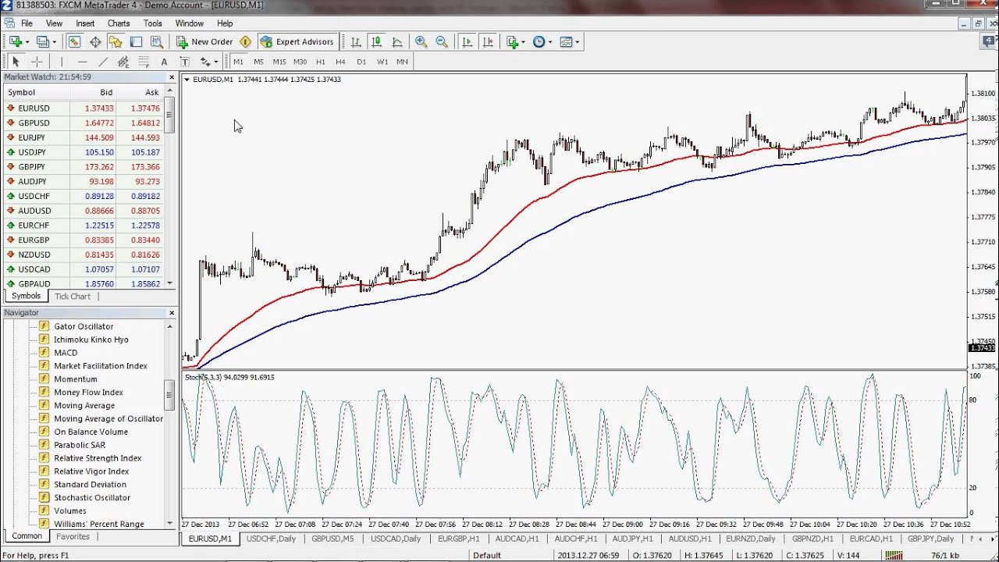This screenshot has width=999, height=562.
Task: Expand the Profiles dropdown arrow
Action: (x=55, y=42)
